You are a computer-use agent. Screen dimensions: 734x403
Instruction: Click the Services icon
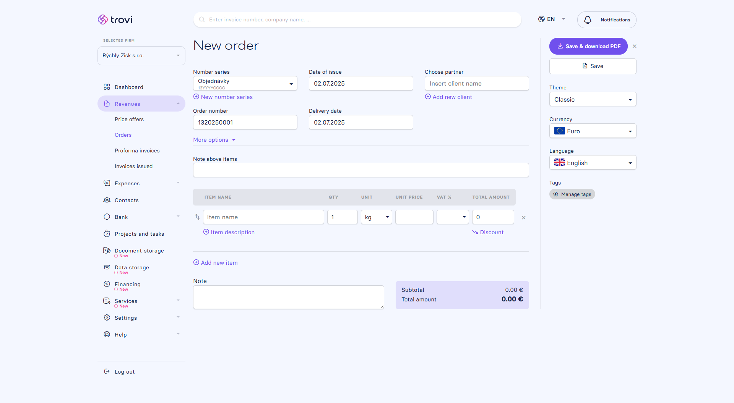click(x=107, y=301)
